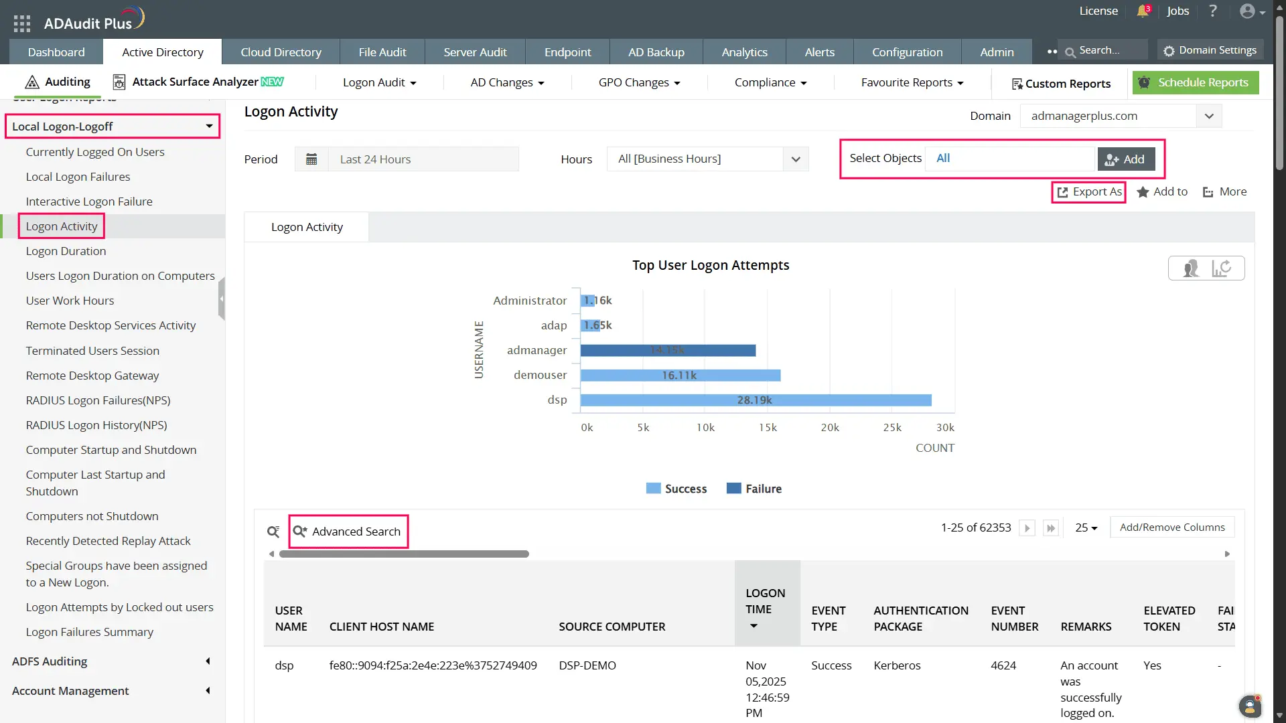Expand the Domain dropdown
The height and width of the screenshot is (723, 1286).
[1209, 116]
